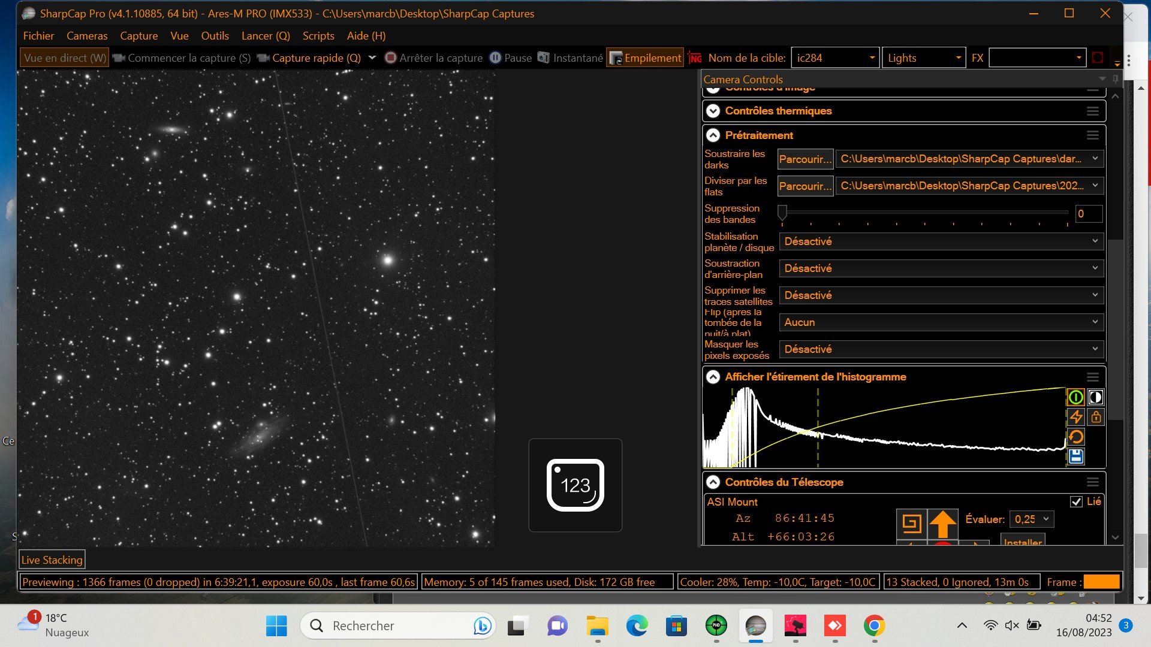Click the black-white contrast toggle icon
Viewport: 1151px width, 647px height.
(1095, 397)
